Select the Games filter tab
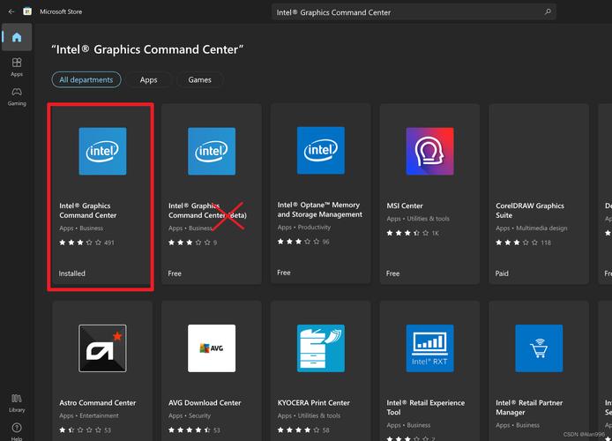The image size is (612, 441). point(199,79)
